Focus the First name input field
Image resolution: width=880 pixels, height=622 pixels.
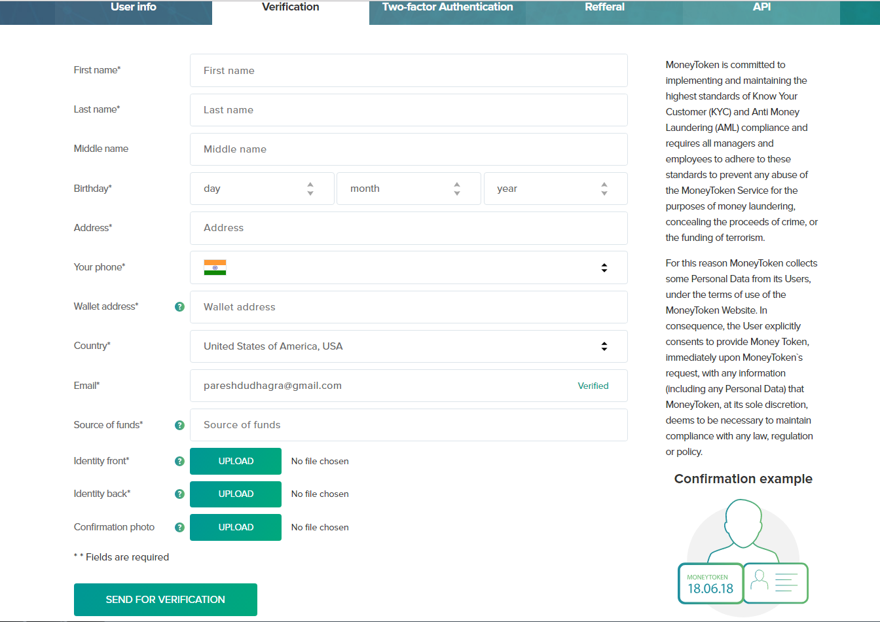point(409,71)
